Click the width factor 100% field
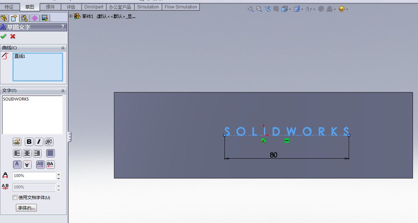 click(34, 176)
